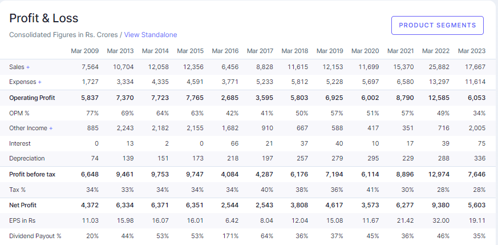Expand Other Income row details

click(x=31, y=128)
